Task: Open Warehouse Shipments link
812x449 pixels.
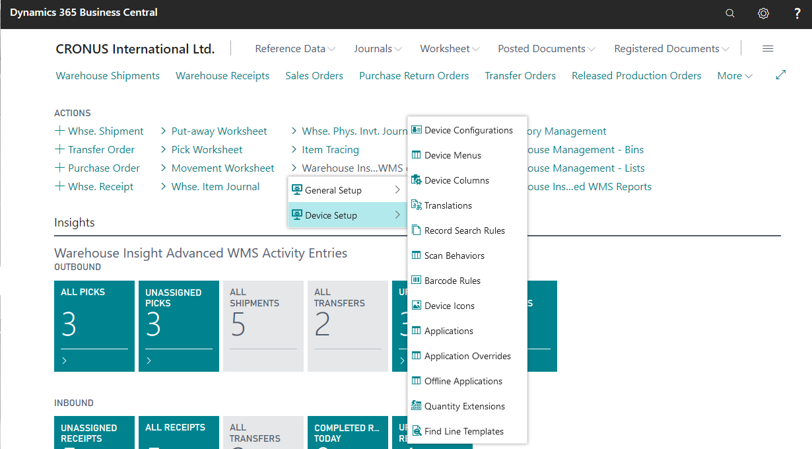Action: pos(108,76)
